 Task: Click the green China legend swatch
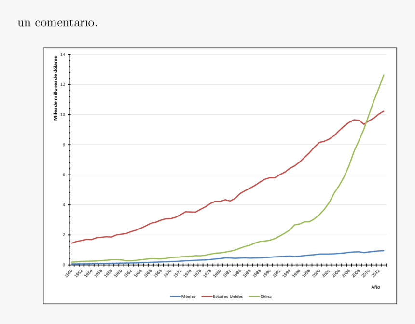tap(254, 297)
